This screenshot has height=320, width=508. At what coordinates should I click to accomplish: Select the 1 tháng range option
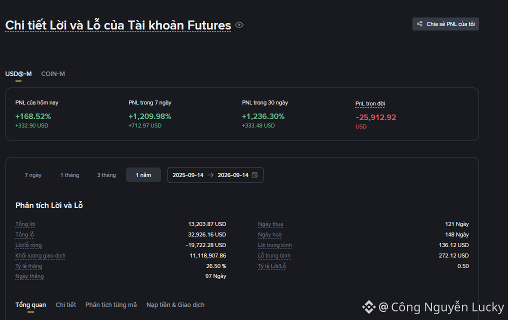(69, 175)
